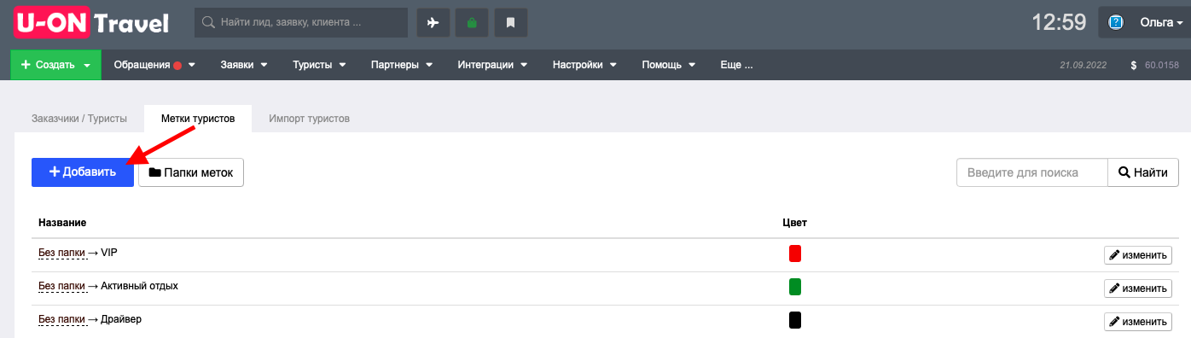
Task: Click the blue Добавить button
Action: [x=83, y=172]
